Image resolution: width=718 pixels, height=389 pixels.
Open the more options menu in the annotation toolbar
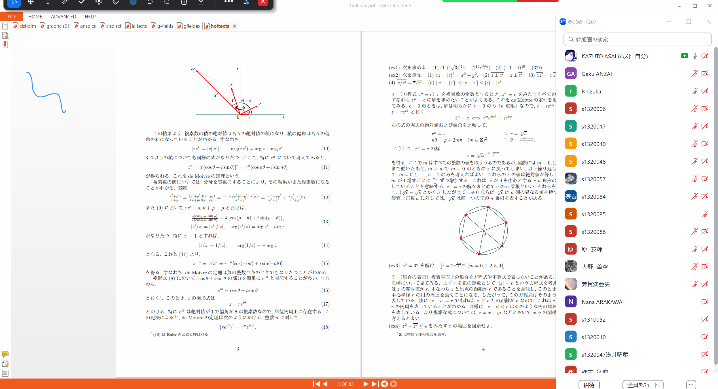228,3
